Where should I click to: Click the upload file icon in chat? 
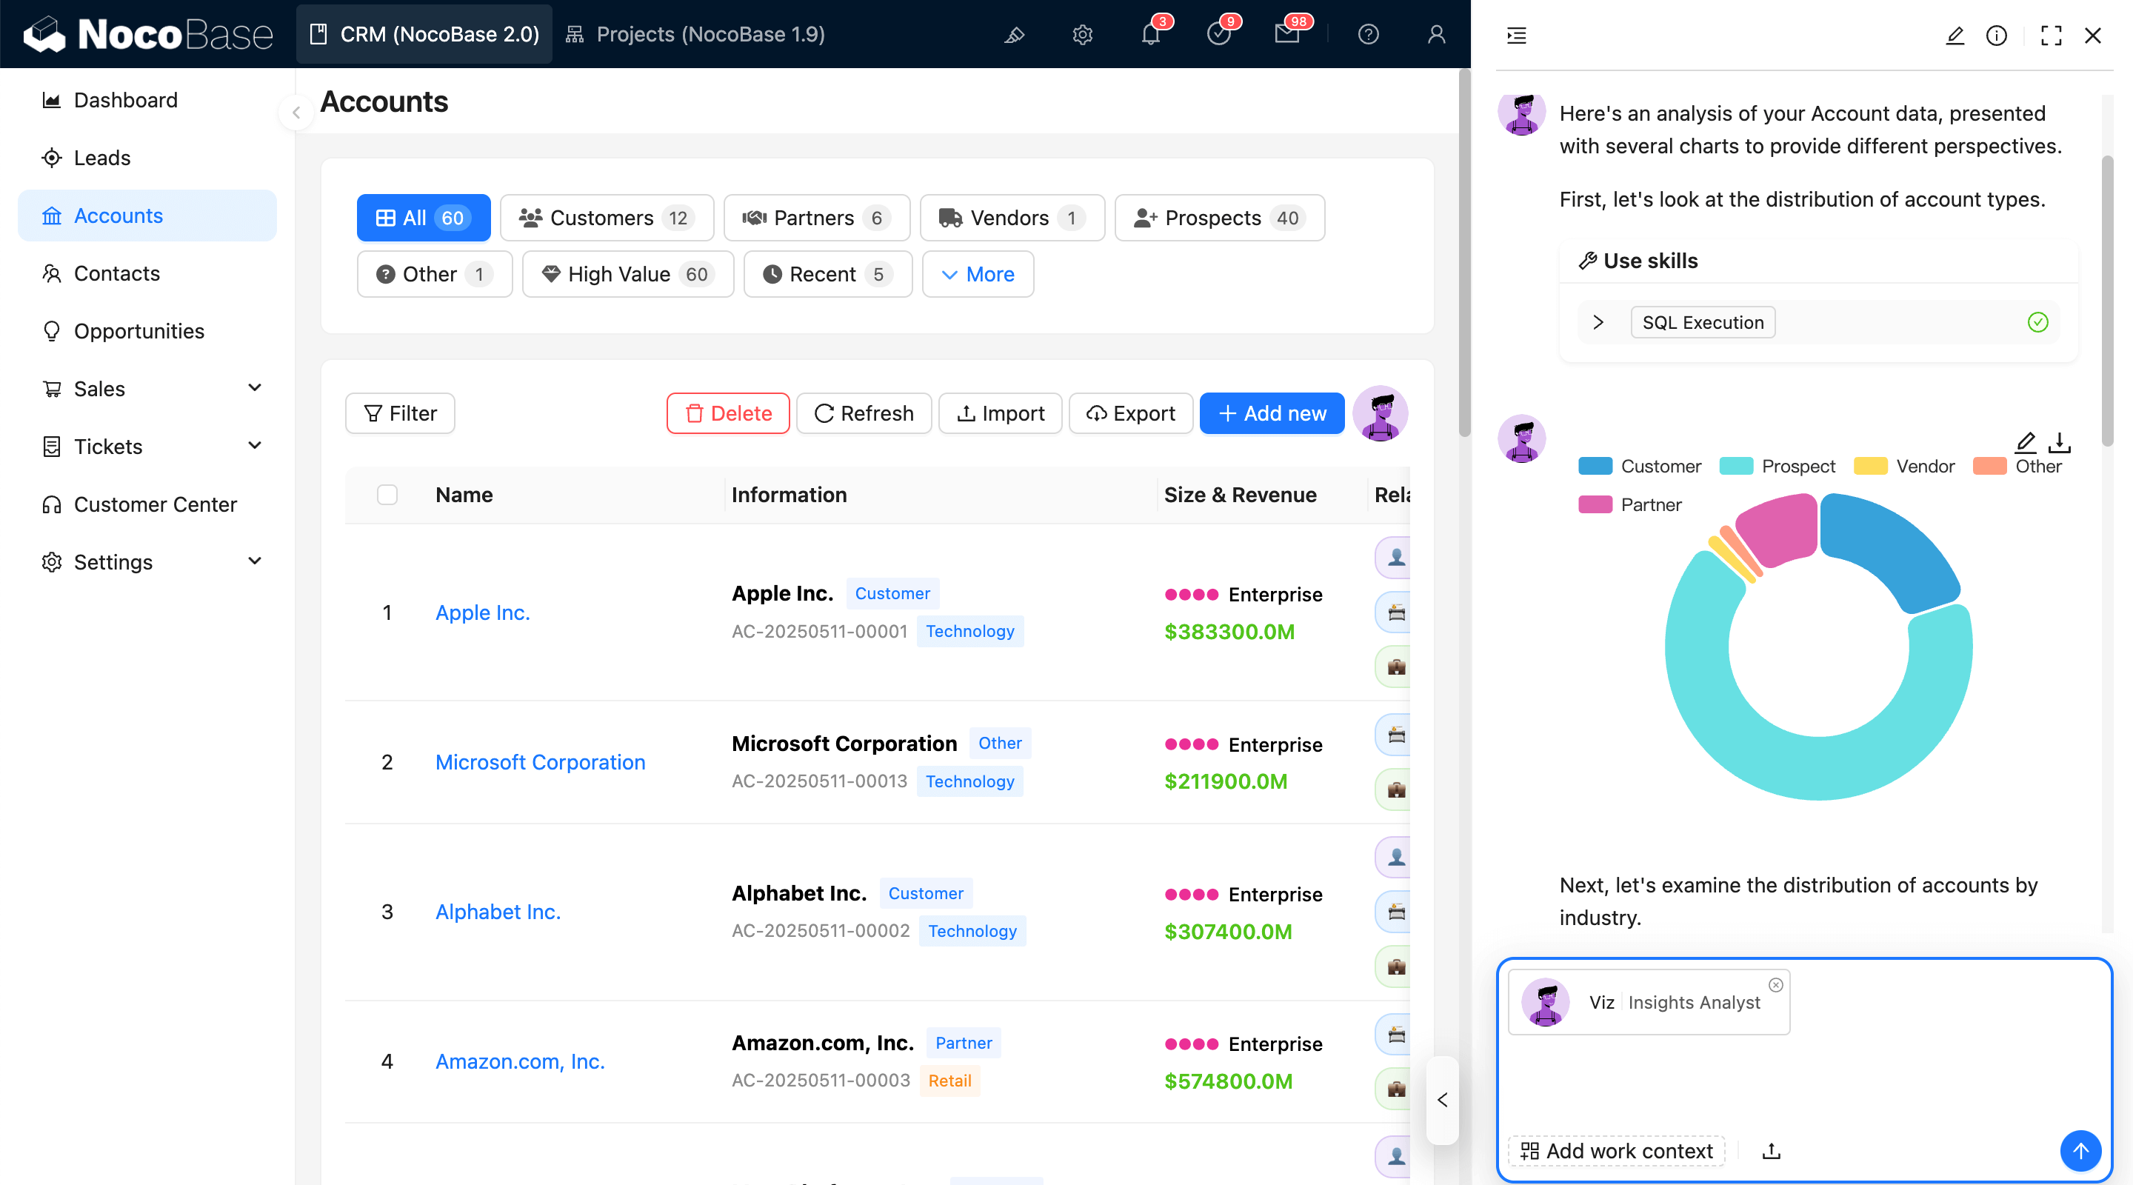1771,1150
